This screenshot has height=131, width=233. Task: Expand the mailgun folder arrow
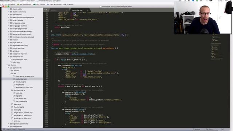(x=9, y=40)
